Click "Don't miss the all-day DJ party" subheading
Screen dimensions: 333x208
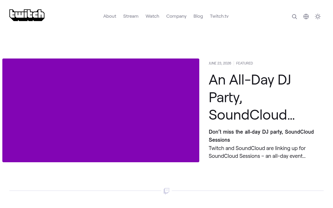click(x=261, y=136)
